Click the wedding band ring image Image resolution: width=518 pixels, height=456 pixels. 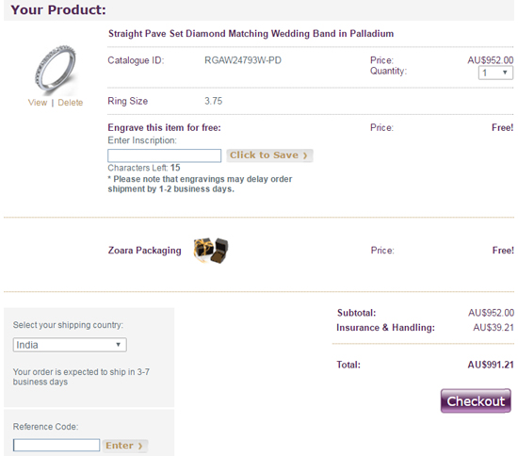tap(56, 69)
